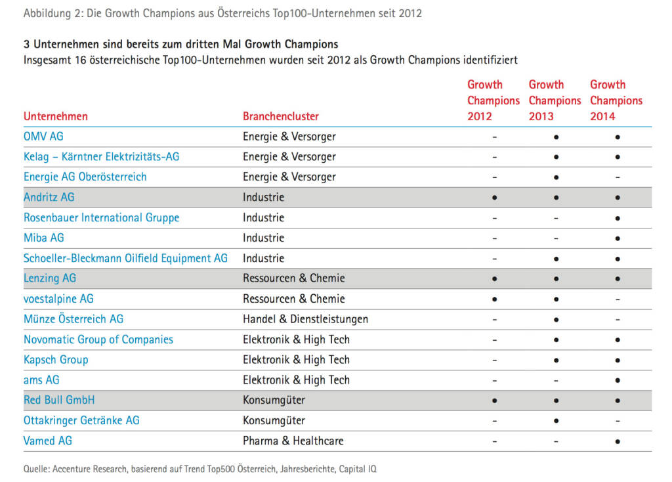Click the Red Bull GmbH name

(59, 400)
